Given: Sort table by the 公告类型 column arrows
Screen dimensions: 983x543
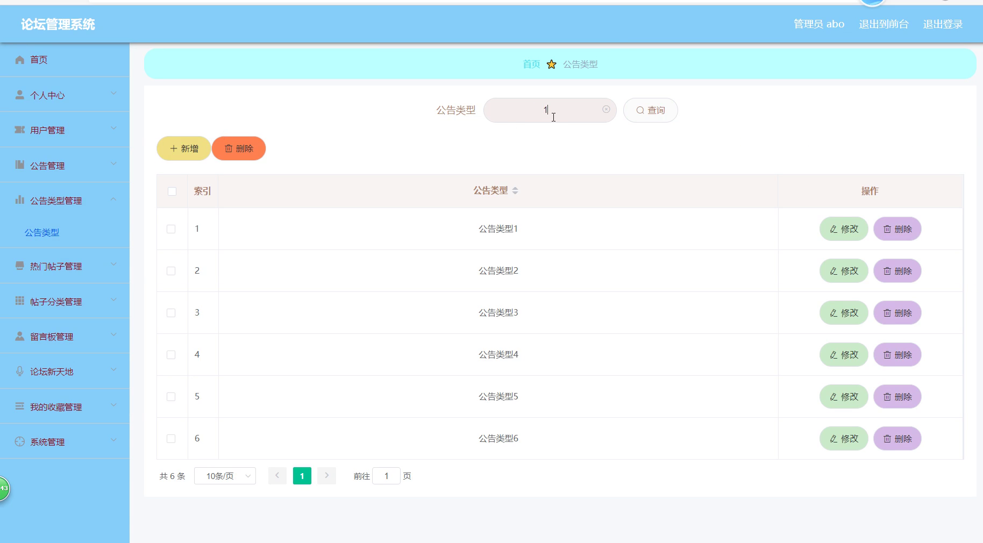Looking at the screenshot, I should pos(515,190).
